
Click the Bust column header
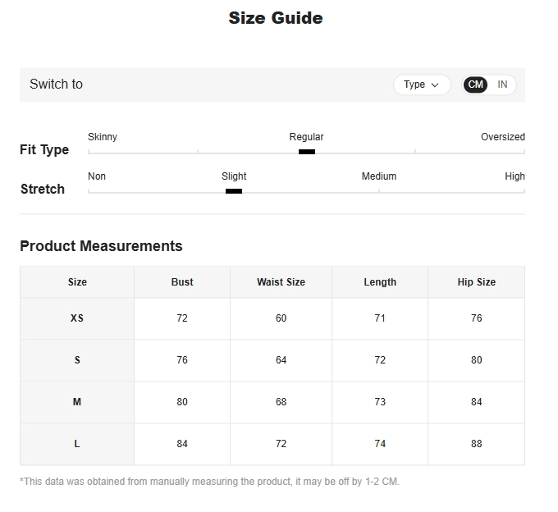point(182,282)
